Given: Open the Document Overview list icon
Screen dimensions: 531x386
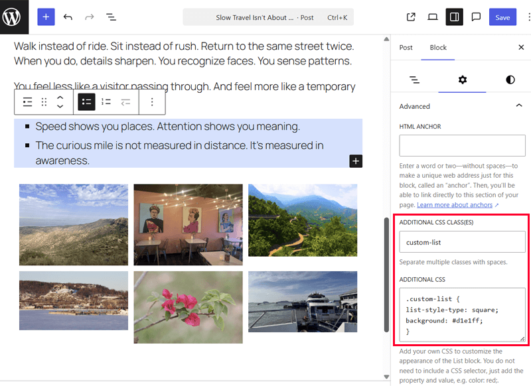Looking at the screenshot, I should click(111, 17).
